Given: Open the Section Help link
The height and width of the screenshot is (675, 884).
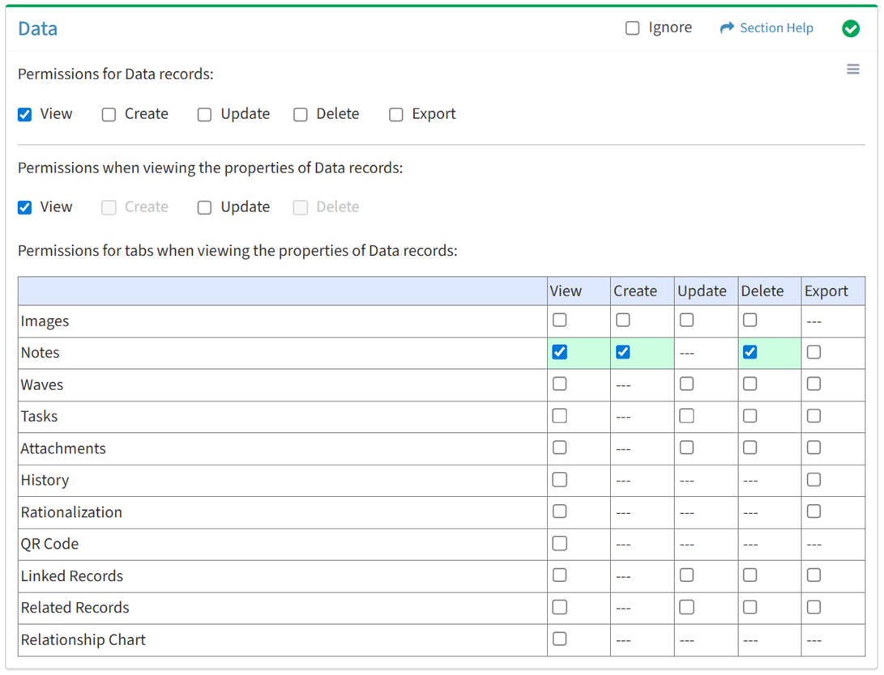Looking at the screenshot, I should click(x=775, y=28).
